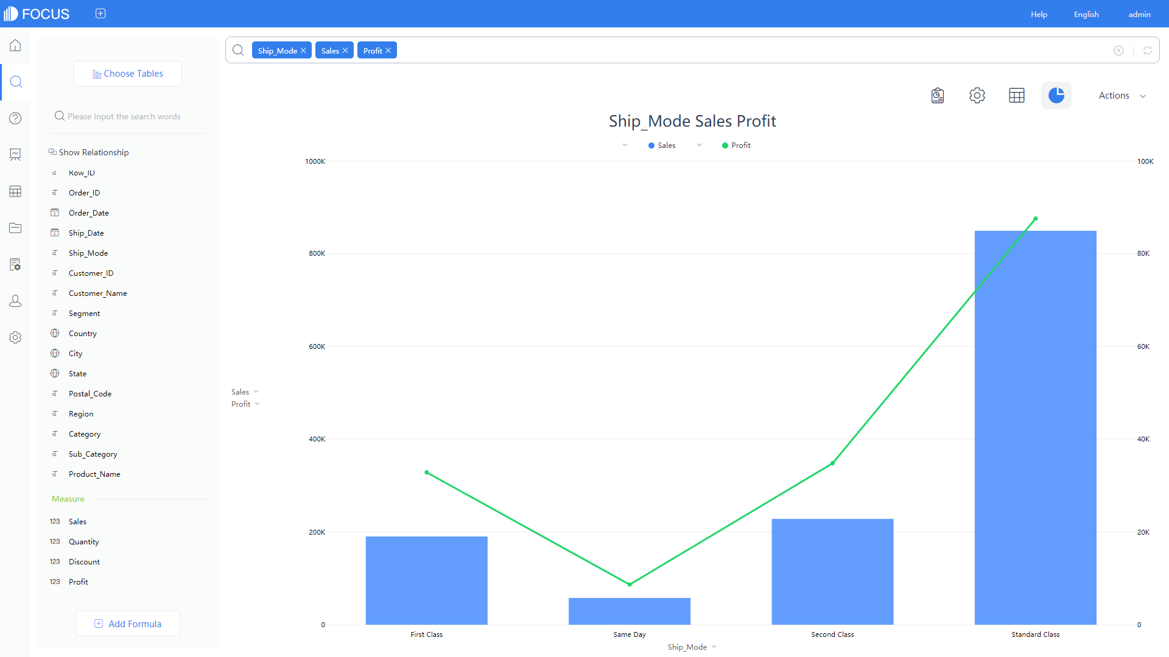Click the Choose Tables button
This screenshot has height=657, width=1169.
point(128,74)
